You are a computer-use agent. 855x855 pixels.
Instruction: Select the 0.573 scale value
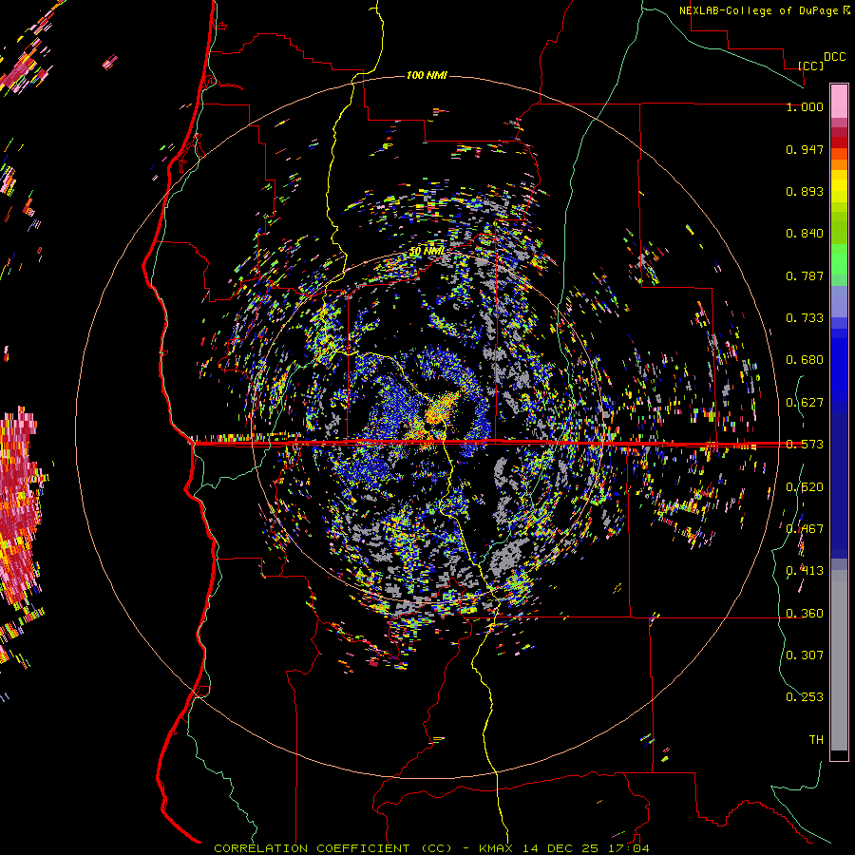(805, 445)
